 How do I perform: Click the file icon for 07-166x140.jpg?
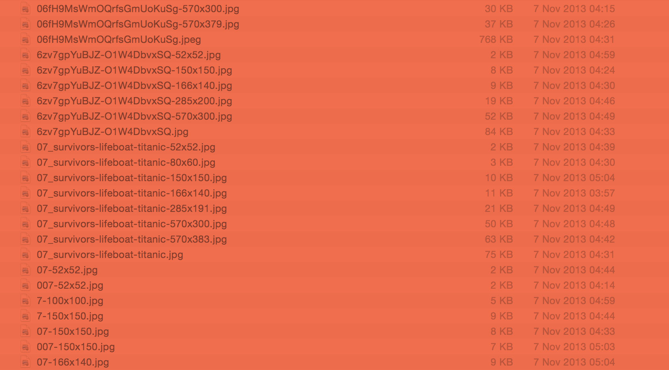(x=25, y=362)
